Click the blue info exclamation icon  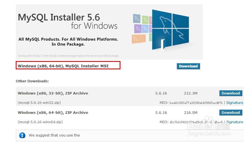pyautogui.click(x=22, y=135)
